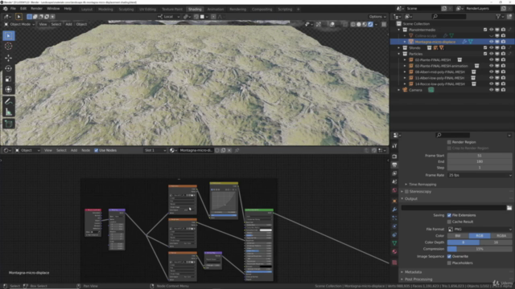Switch to the Compositing workspace tab

pos(262,9)
